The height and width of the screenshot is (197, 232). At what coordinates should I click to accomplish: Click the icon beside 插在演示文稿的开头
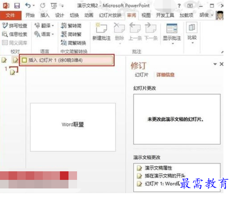(139, 176)
